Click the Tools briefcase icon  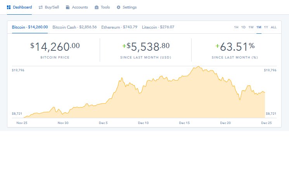point(97,7)
